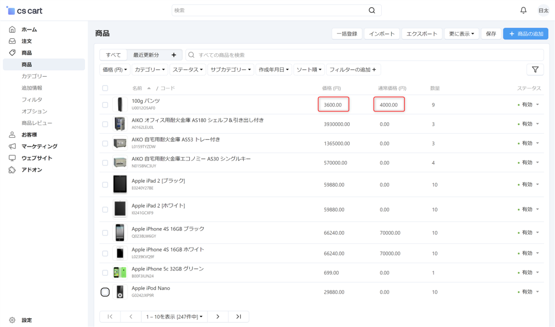The width and height of the screenshot is (555, 327).
Task: Check the Apple iPad 2 [ホワイト] checkbox
Action: pyautogui.click(x=105, y=209)
